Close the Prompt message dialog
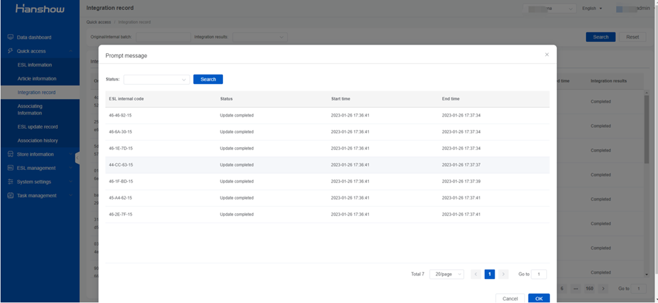658x303 pixels. coord(547,55)
